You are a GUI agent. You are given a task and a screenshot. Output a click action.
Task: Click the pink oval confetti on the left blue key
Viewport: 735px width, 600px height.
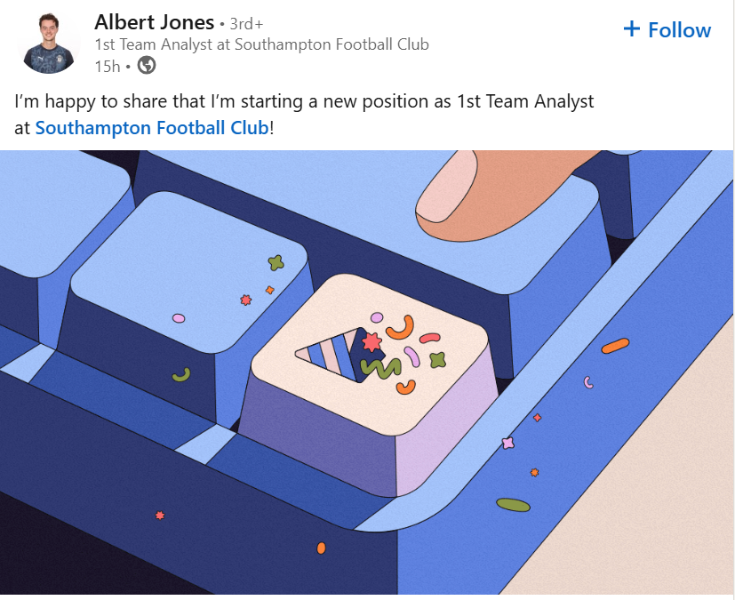179,318
